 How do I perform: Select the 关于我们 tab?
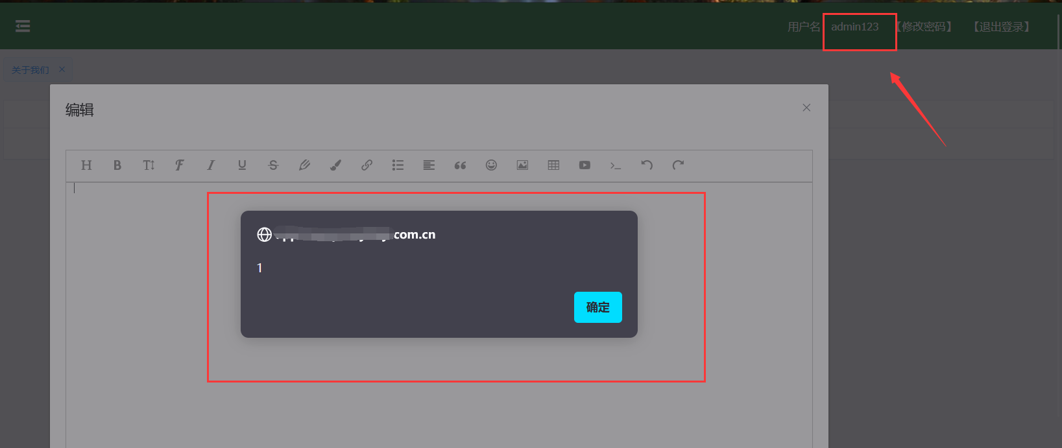point(30,70)
